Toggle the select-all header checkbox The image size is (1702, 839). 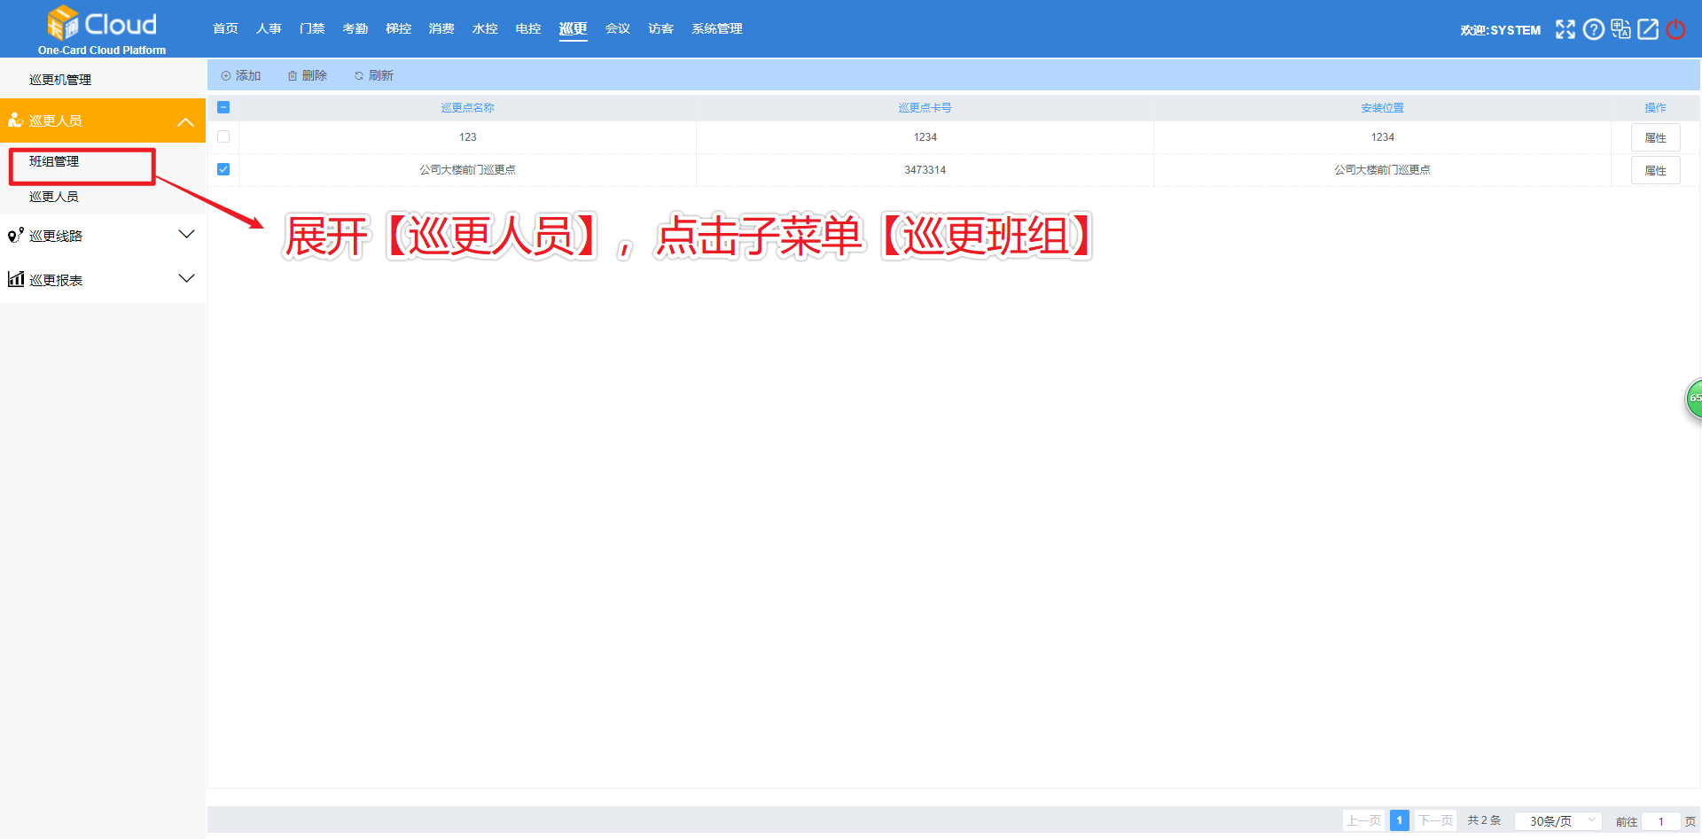(223, 107)
